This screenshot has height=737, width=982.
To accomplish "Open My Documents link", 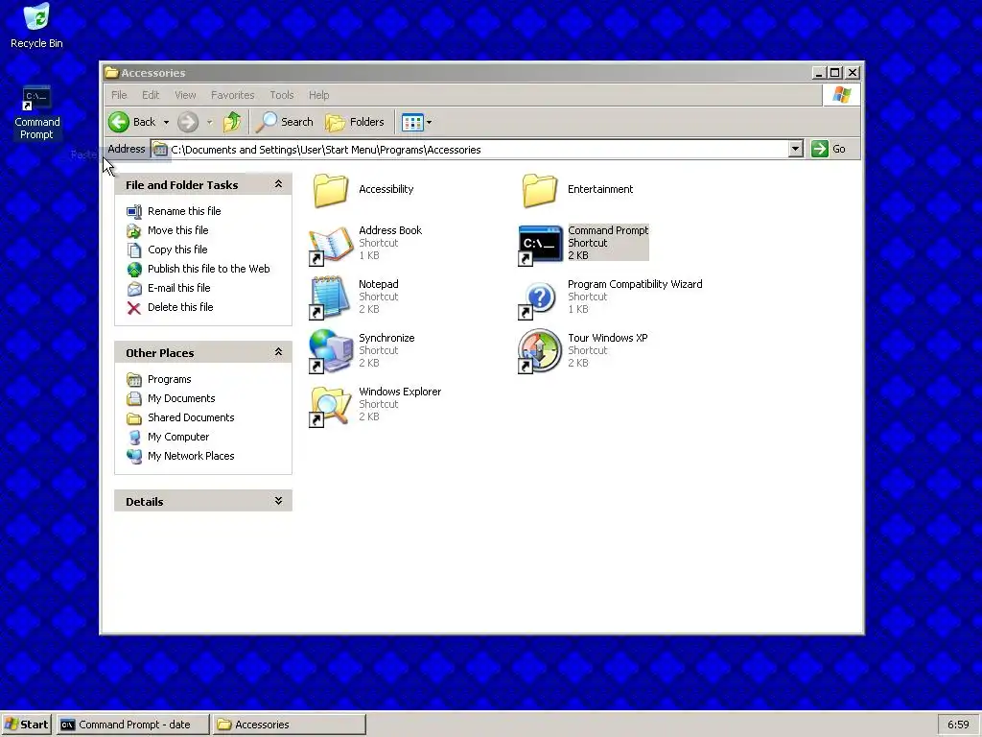I will tap(181, 398).
